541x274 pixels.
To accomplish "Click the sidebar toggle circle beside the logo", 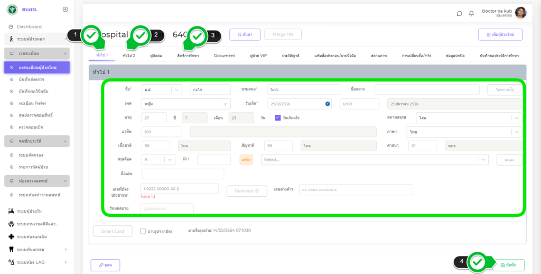I will (x=65, y=9).
